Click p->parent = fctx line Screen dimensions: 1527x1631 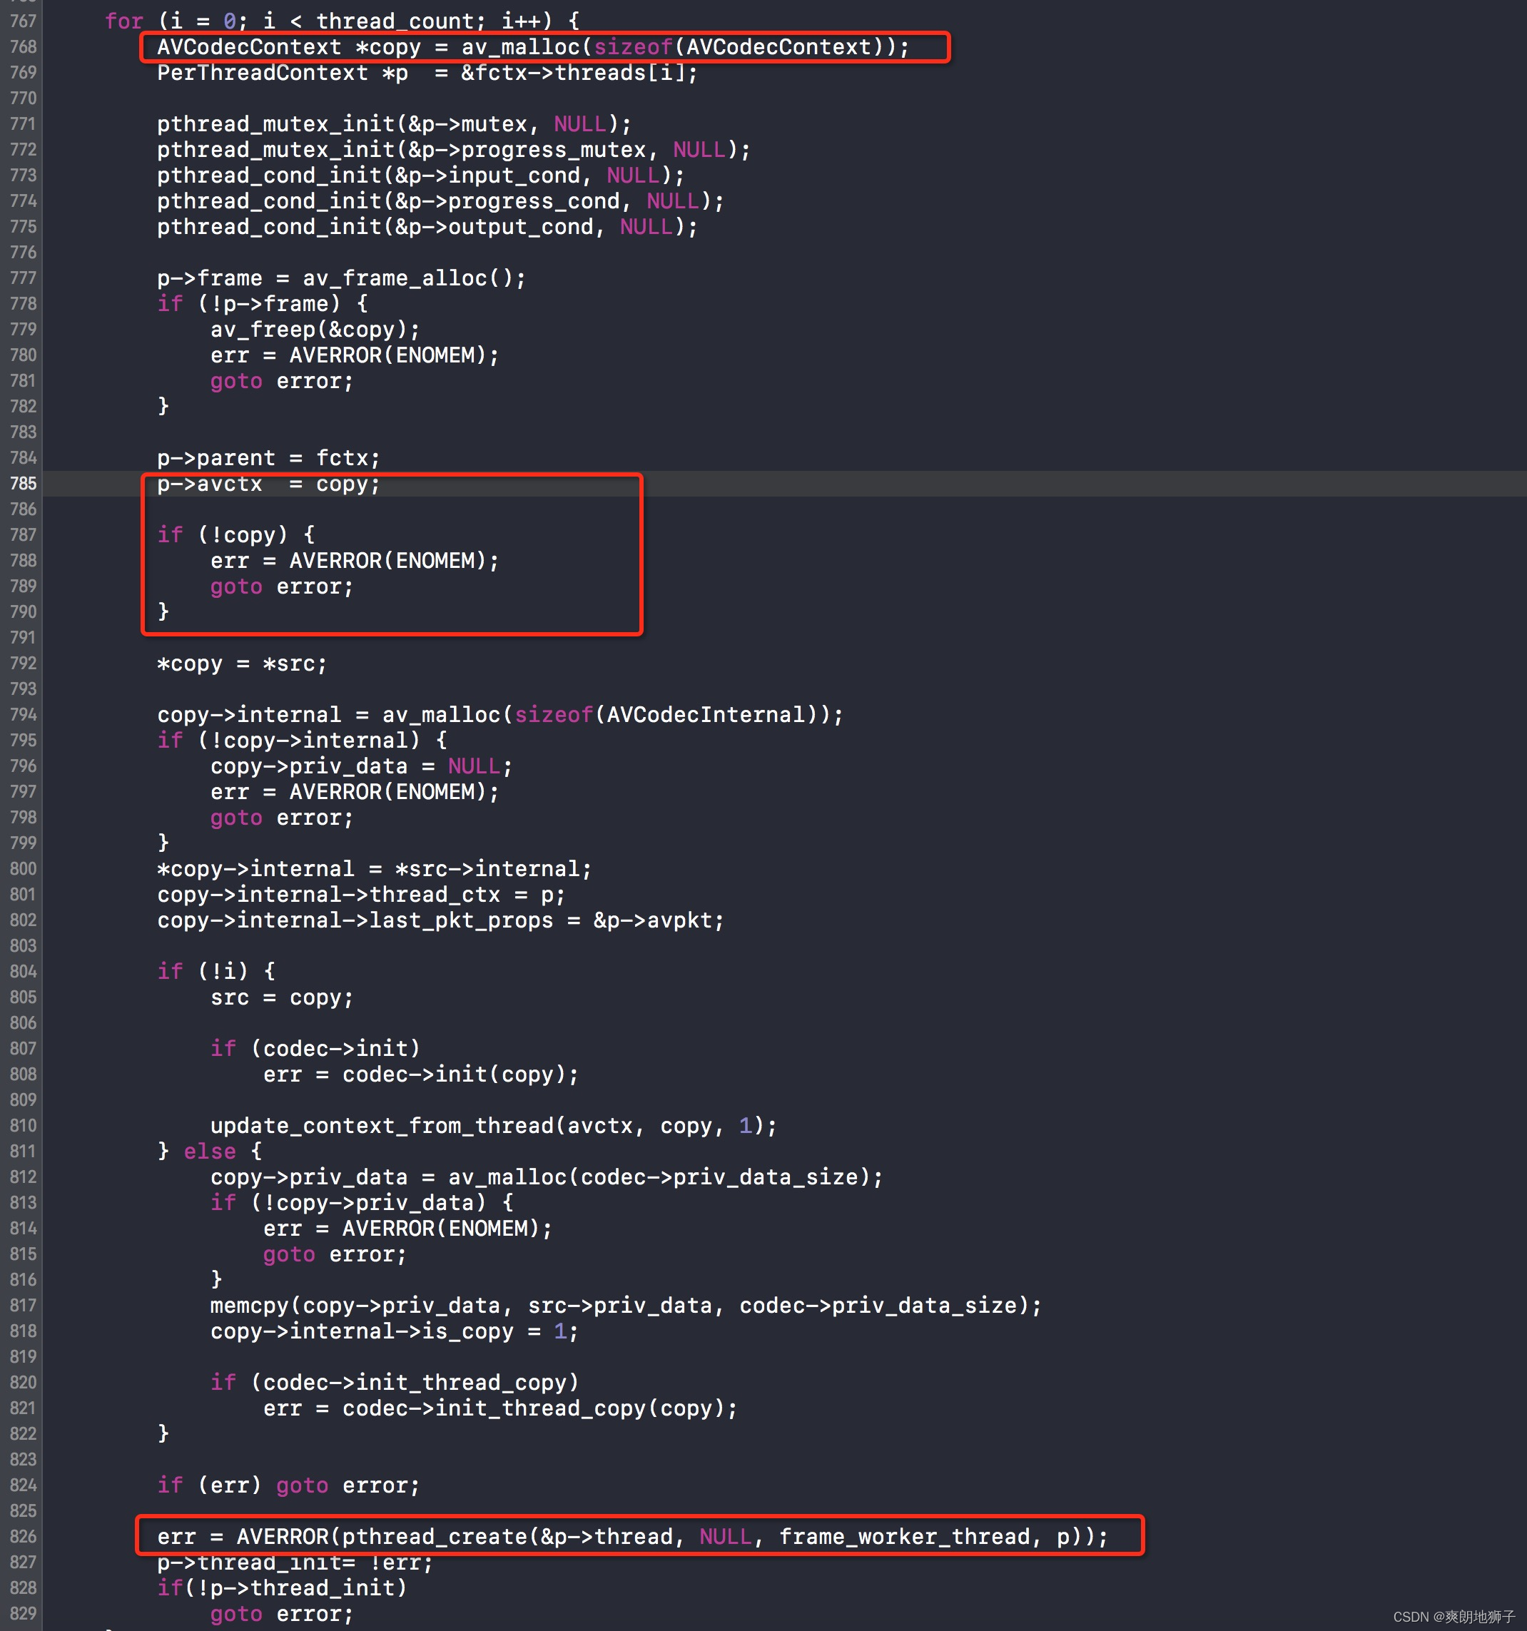268,458
